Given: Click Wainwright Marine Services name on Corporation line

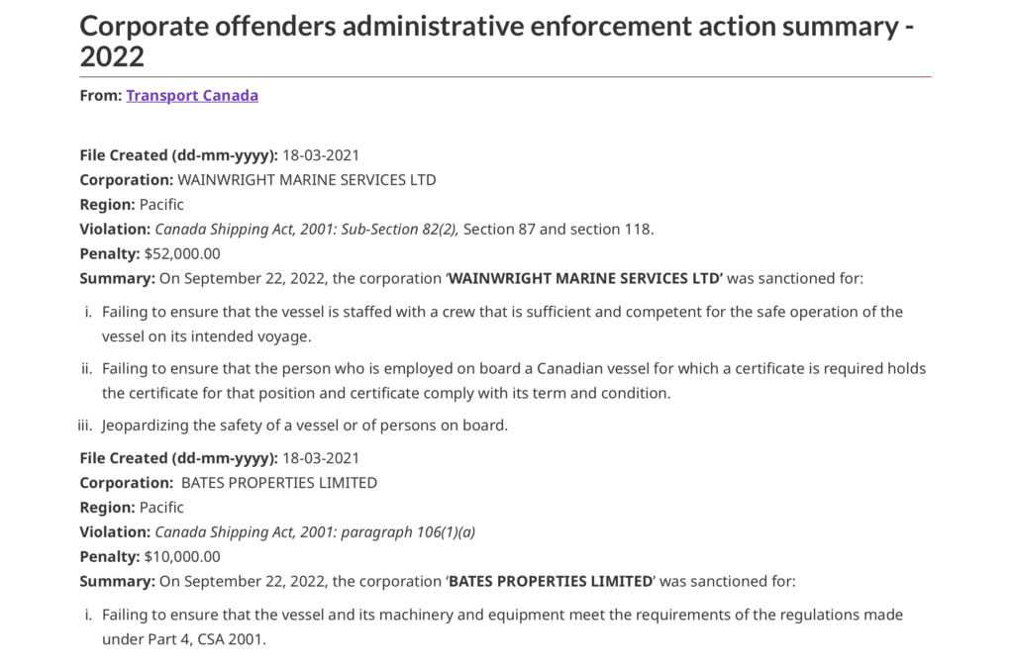Looking at the screenshot, I should tap(306, 180).
